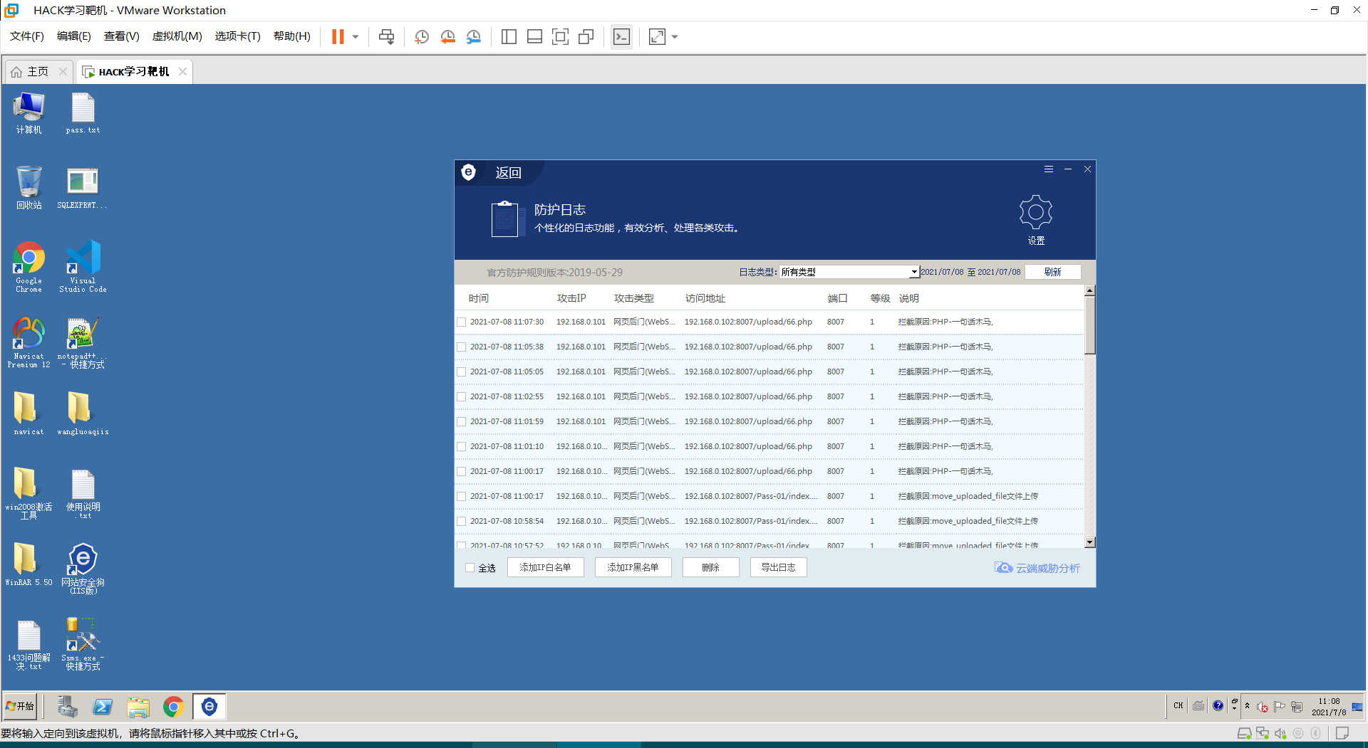Click 导出日志 to export logs
This screenshot has width=1368, height=748.
coord(778,567)
